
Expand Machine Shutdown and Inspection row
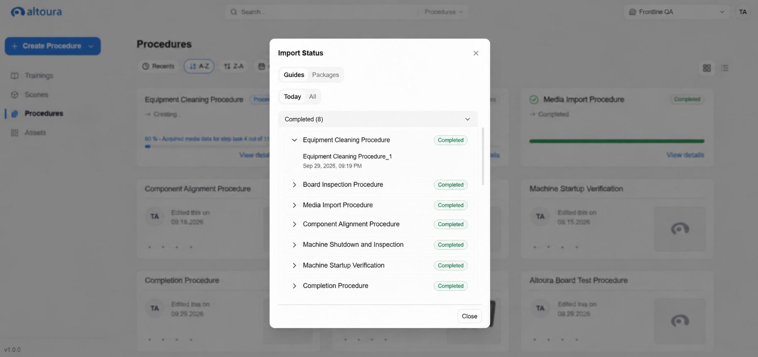pos(294,245)
